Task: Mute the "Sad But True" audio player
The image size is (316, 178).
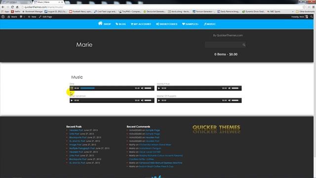Action: point(230,88)
